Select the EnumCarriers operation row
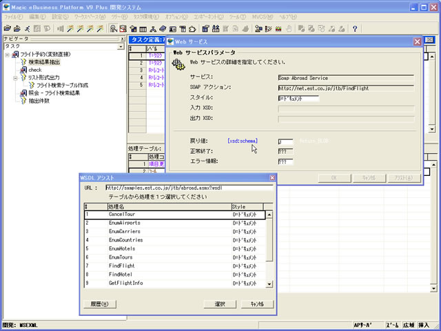The height and width of the screenshot is (331, 441). [x=174, y=232]
